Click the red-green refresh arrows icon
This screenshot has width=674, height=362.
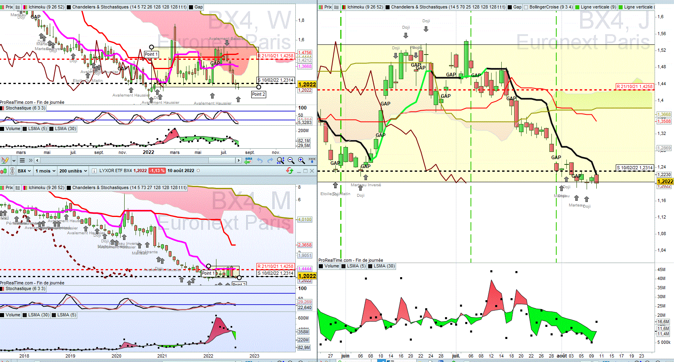290,170
